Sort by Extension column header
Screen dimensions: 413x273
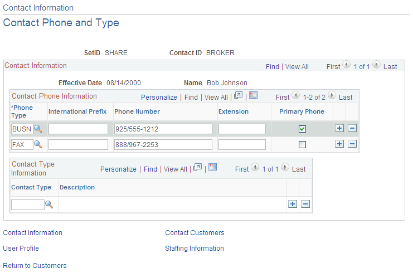(234, 111)
